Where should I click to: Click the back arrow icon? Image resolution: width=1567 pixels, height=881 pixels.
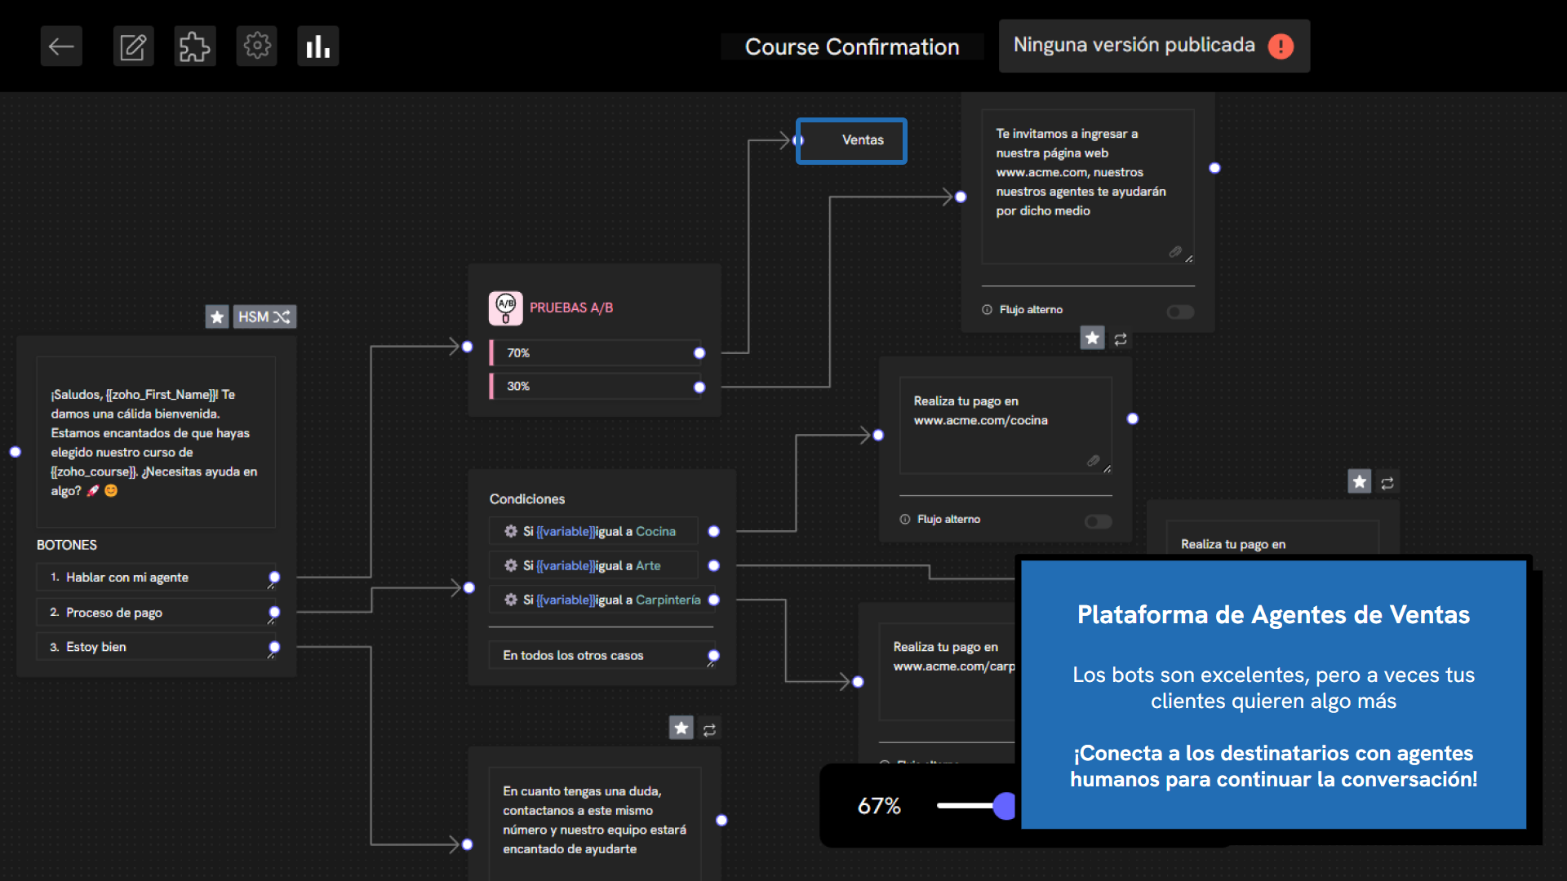pyautogui.click(x=61, y=46)
